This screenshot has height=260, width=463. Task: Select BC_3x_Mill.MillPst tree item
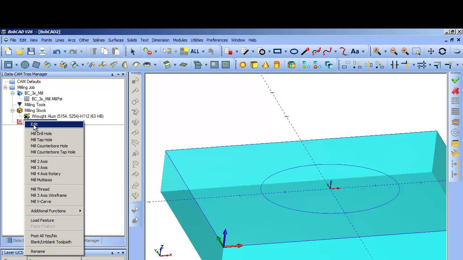click(x=47, y=99)
